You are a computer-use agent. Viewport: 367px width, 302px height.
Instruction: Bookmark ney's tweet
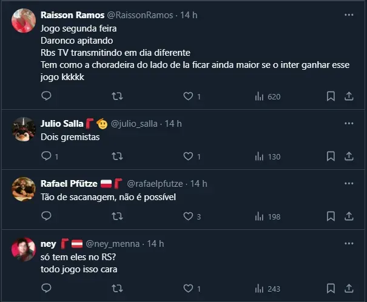pyautogui.click(x=331, y=289)
